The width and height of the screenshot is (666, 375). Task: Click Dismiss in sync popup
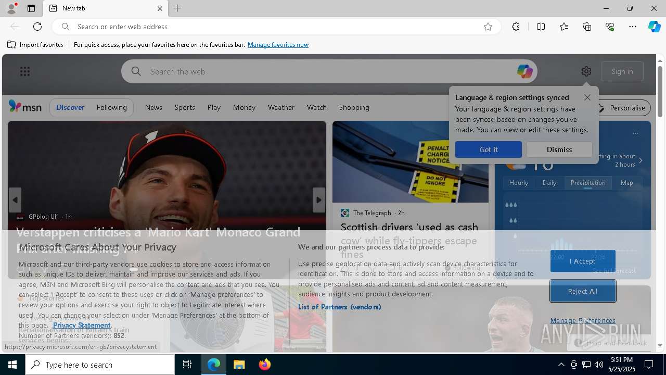pyautogui.click(x=559, y=149)
